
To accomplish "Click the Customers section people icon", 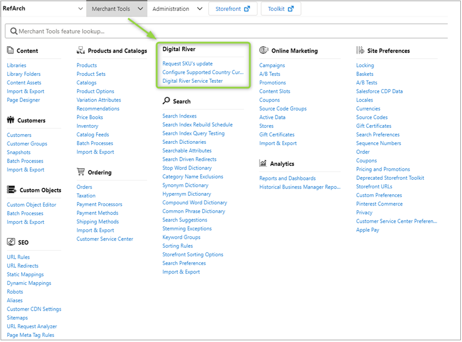I will tap(10, 120).
